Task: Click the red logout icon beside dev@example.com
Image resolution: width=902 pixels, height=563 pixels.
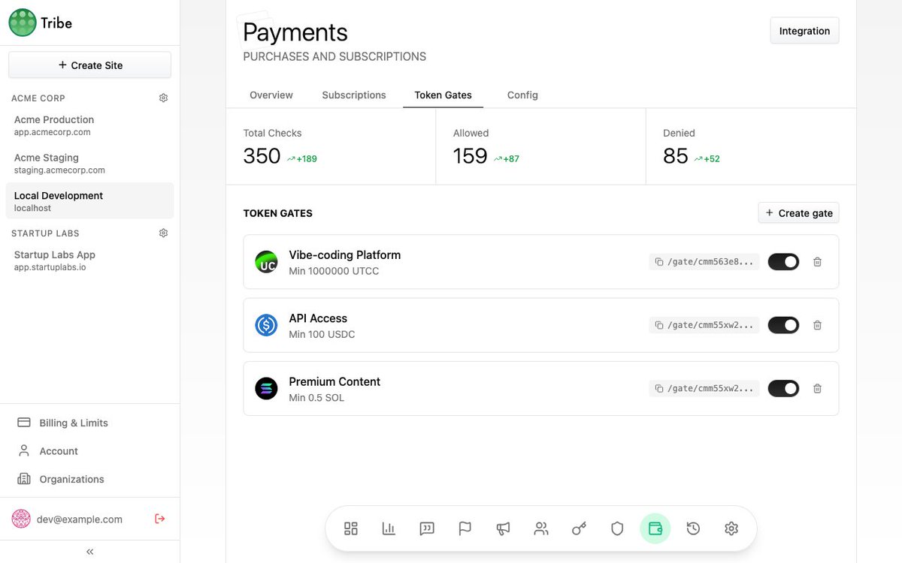Action: 159,519
